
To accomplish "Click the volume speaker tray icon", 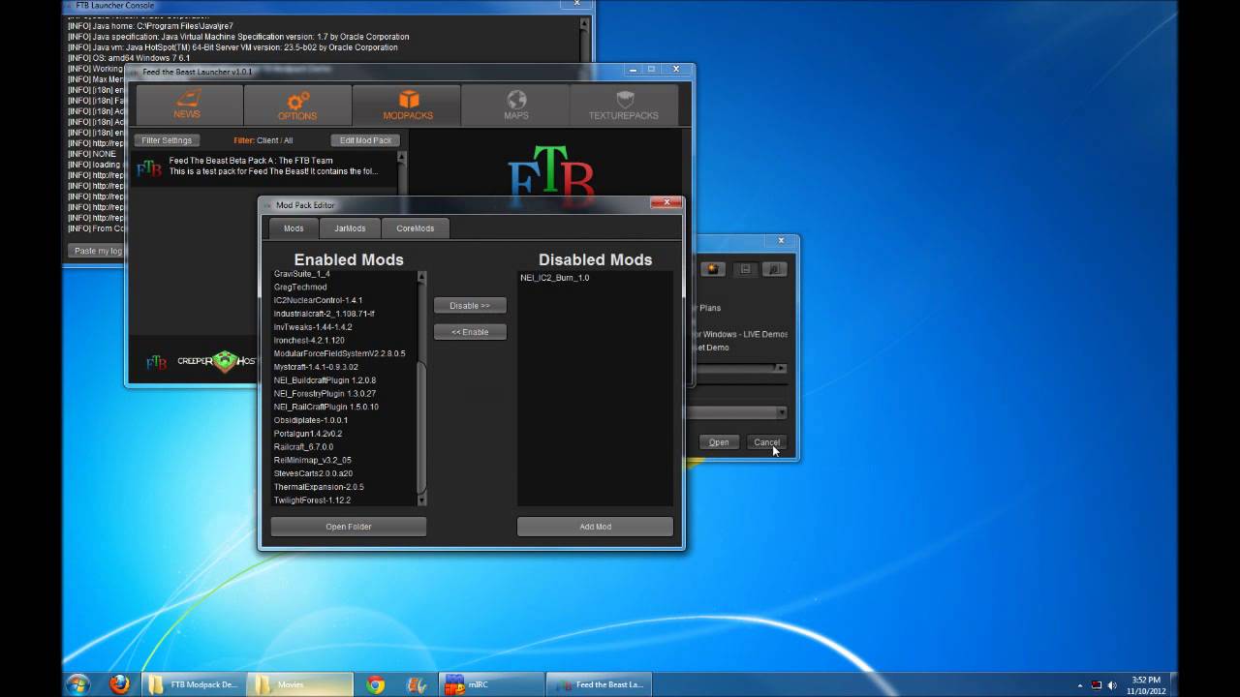I will (x=1112, y=685).
